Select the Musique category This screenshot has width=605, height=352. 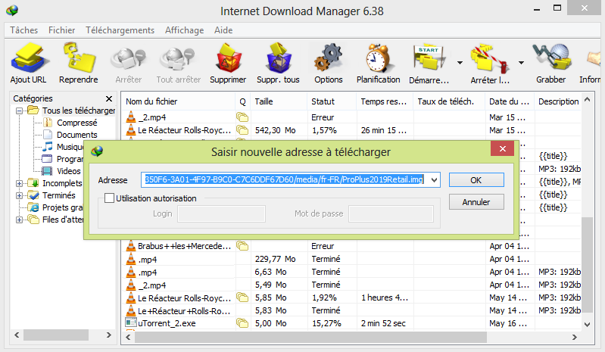point(70,147)
